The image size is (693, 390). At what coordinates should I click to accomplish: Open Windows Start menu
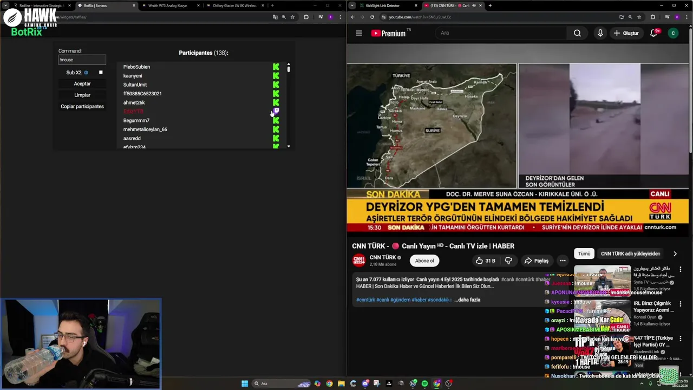coord(245,383)
